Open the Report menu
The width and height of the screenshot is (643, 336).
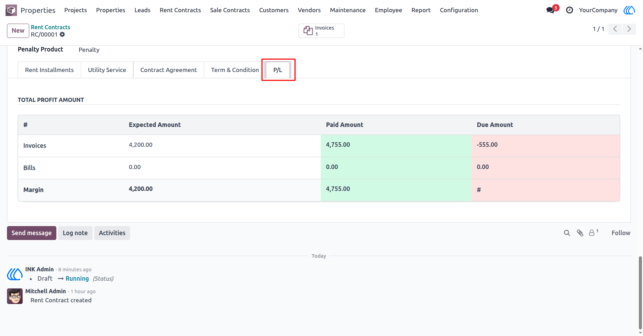pos(421,10)
